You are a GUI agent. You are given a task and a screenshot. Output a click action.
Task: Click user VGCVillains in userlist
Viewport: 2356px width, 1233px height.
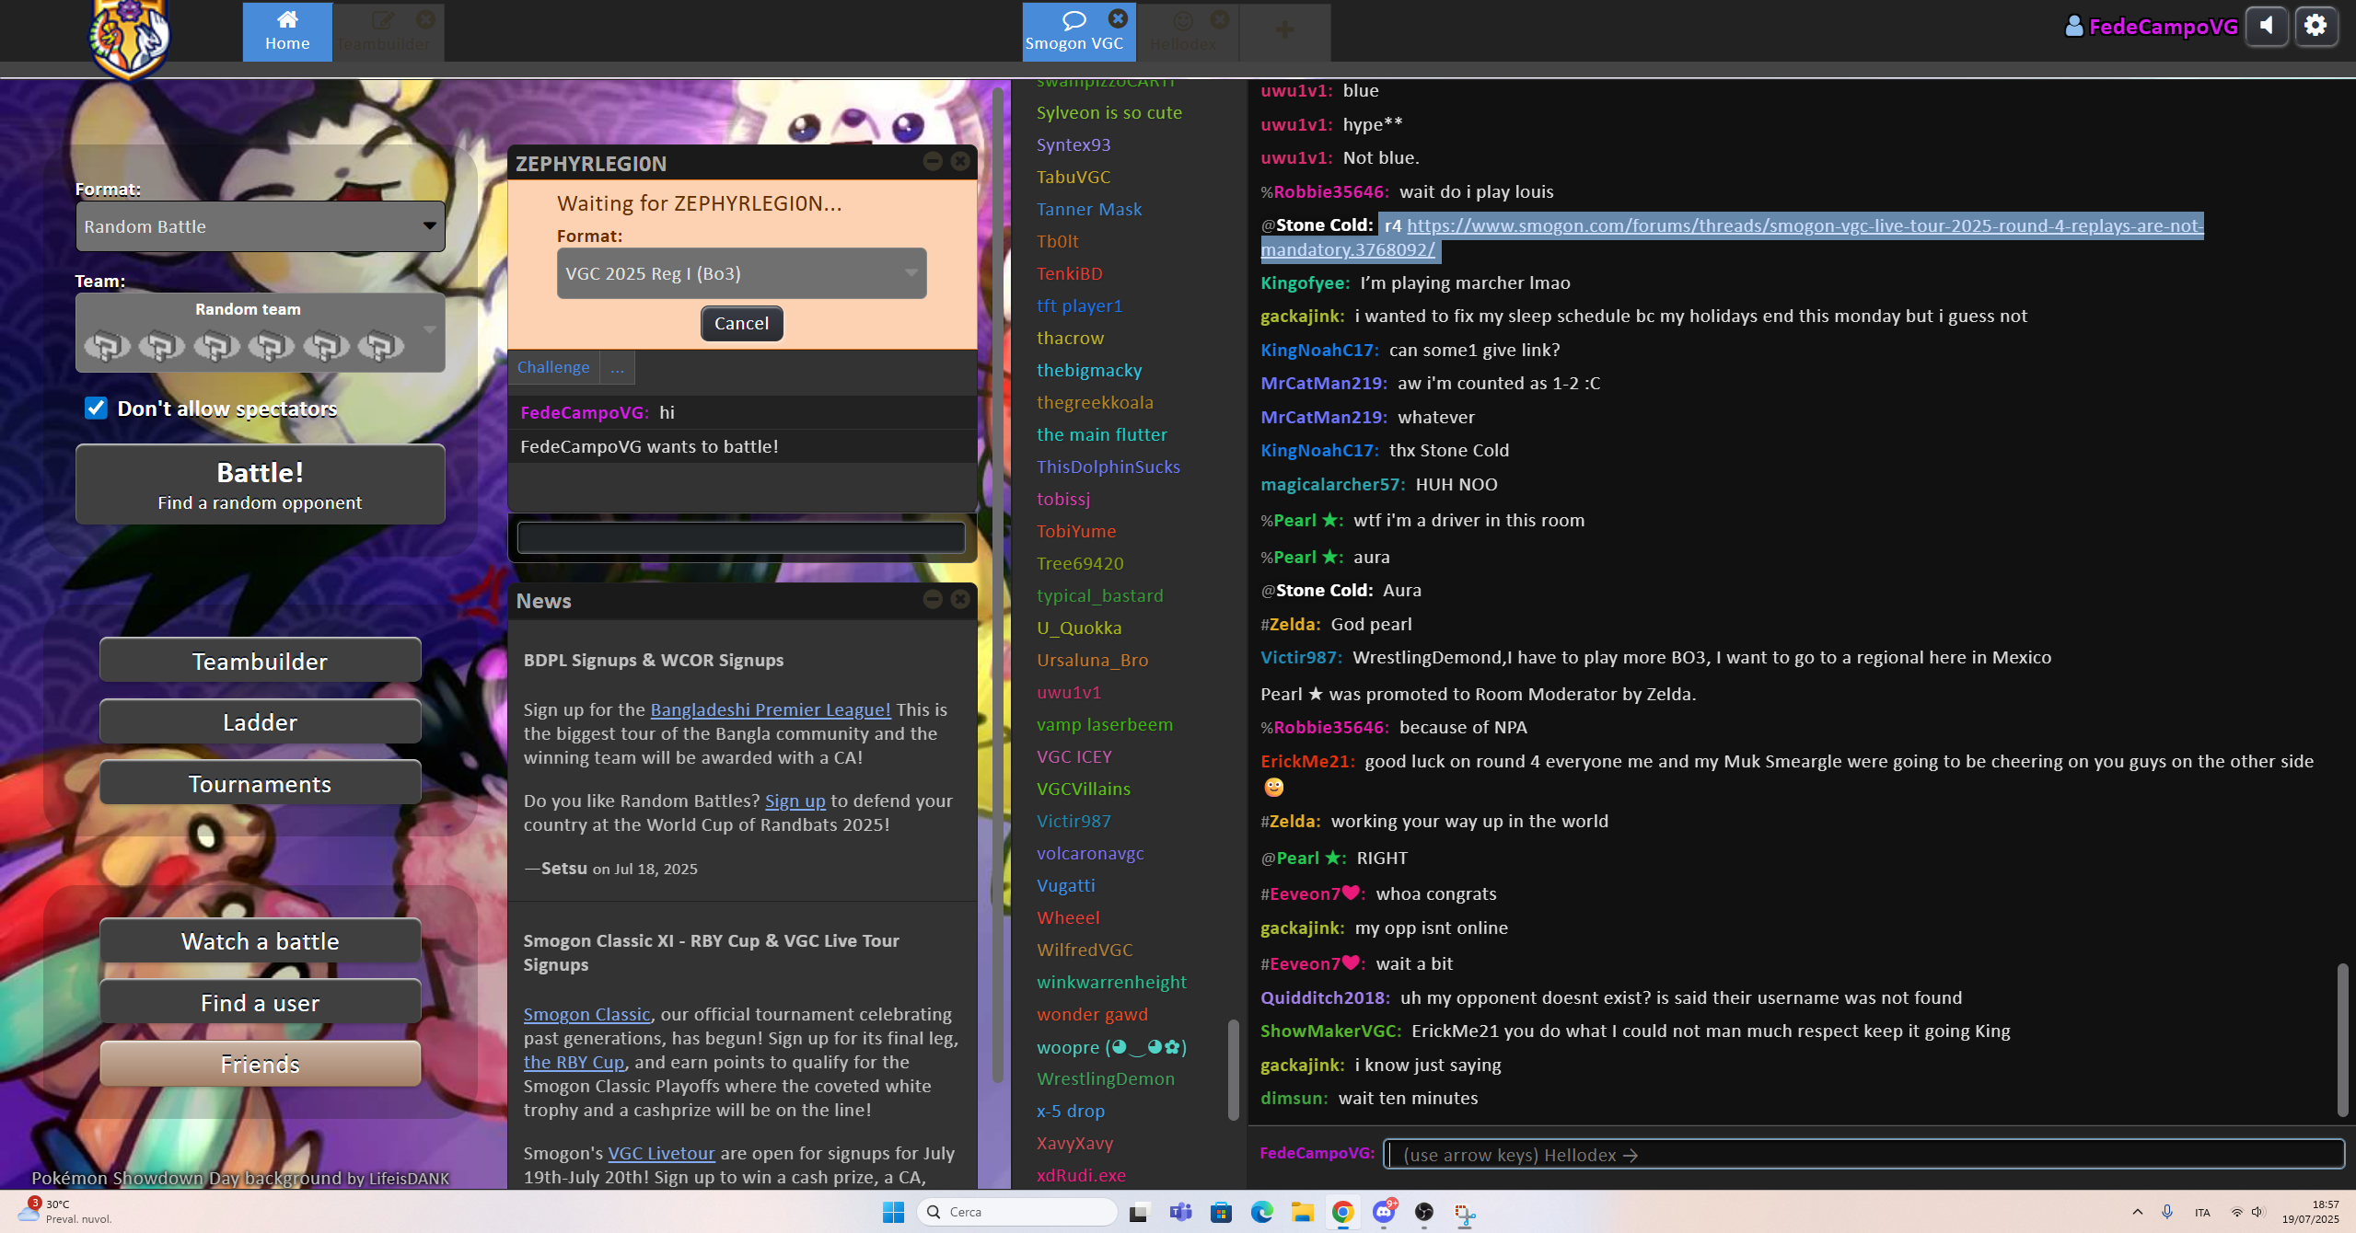click(1084, 789)
